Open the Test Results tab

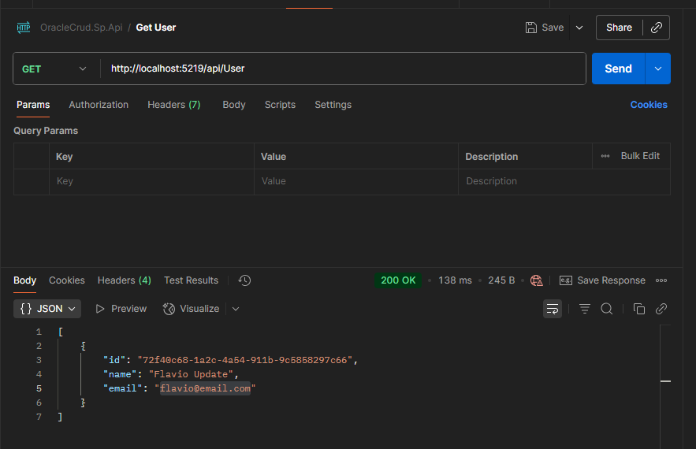tap(191, 280)
